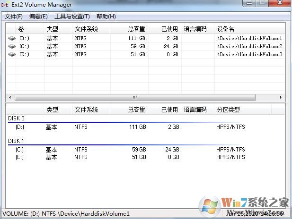
Task: Click HPFS/NTFS partition type for (E:)
Action: (230, 157)
